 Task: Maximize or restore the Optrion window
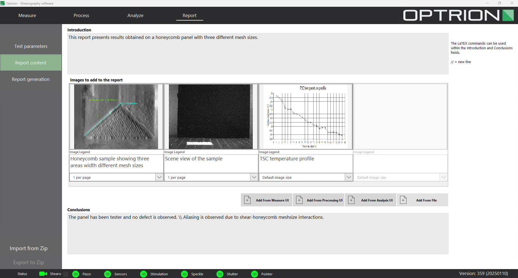(500, 3)
